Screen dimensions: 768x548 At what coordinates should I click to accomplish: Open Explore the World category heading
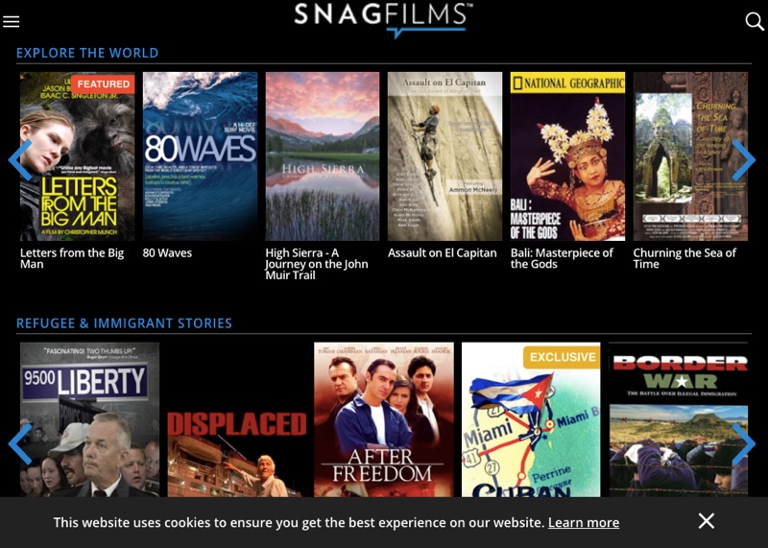pyautogui.click(x=87, y=53)
